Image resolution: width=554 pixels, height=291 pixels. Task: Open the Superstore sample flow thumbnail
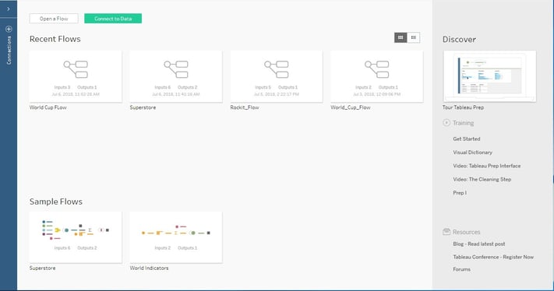point(76,237)
